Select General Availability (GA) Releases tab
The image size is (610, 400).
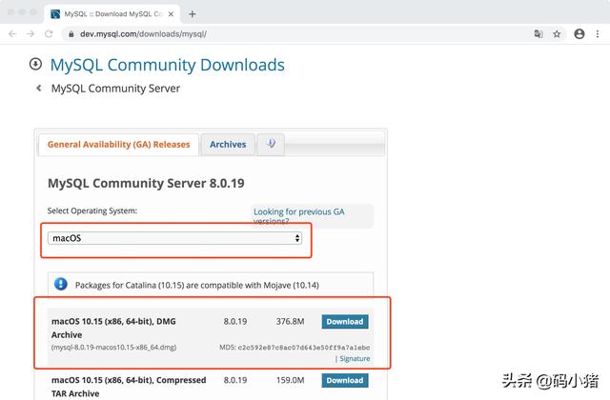point(118,145)
